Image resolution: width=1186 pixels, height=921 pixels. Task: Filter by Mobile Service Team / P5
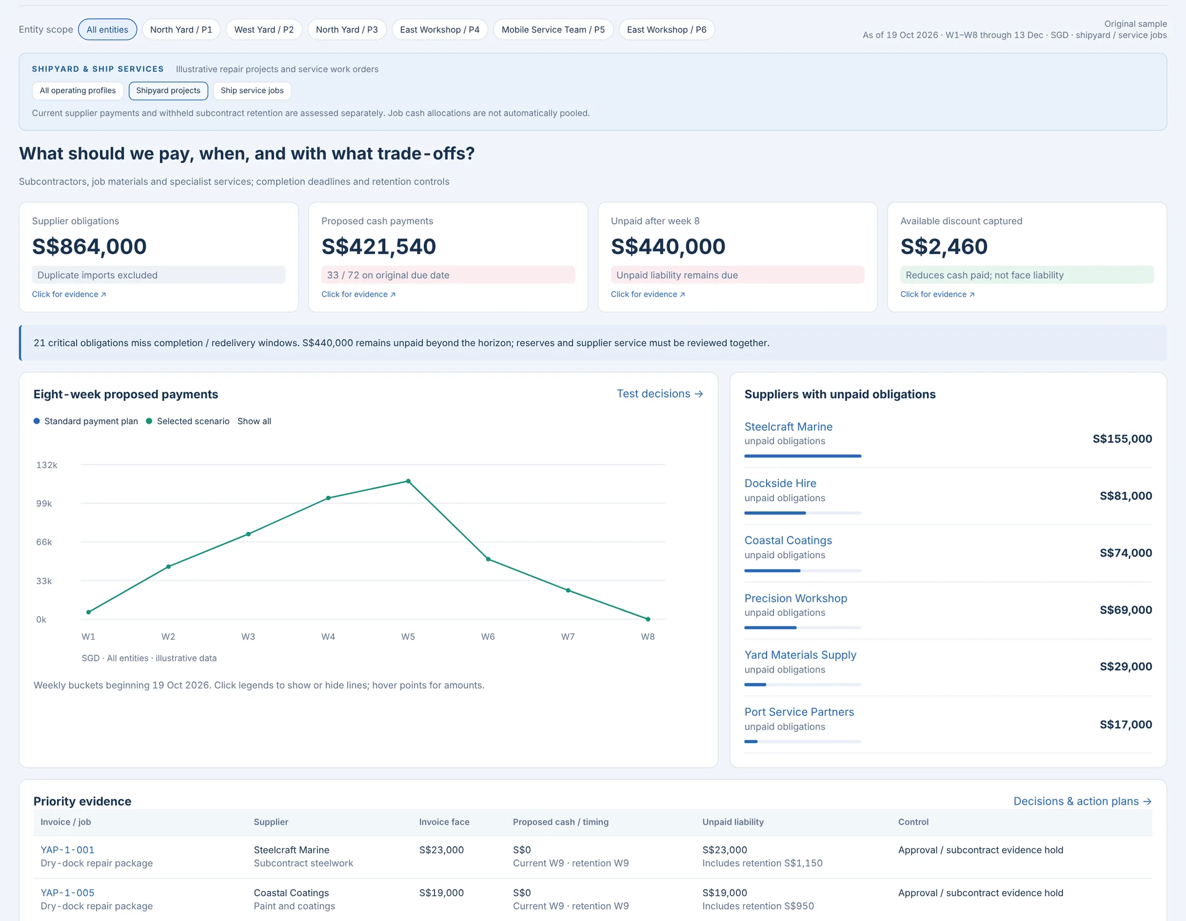click(553, 29)
